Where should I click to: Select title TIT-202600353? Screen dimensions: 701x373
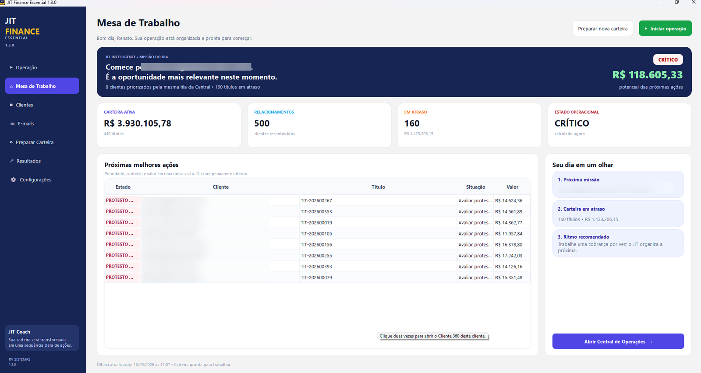(316, 211)
